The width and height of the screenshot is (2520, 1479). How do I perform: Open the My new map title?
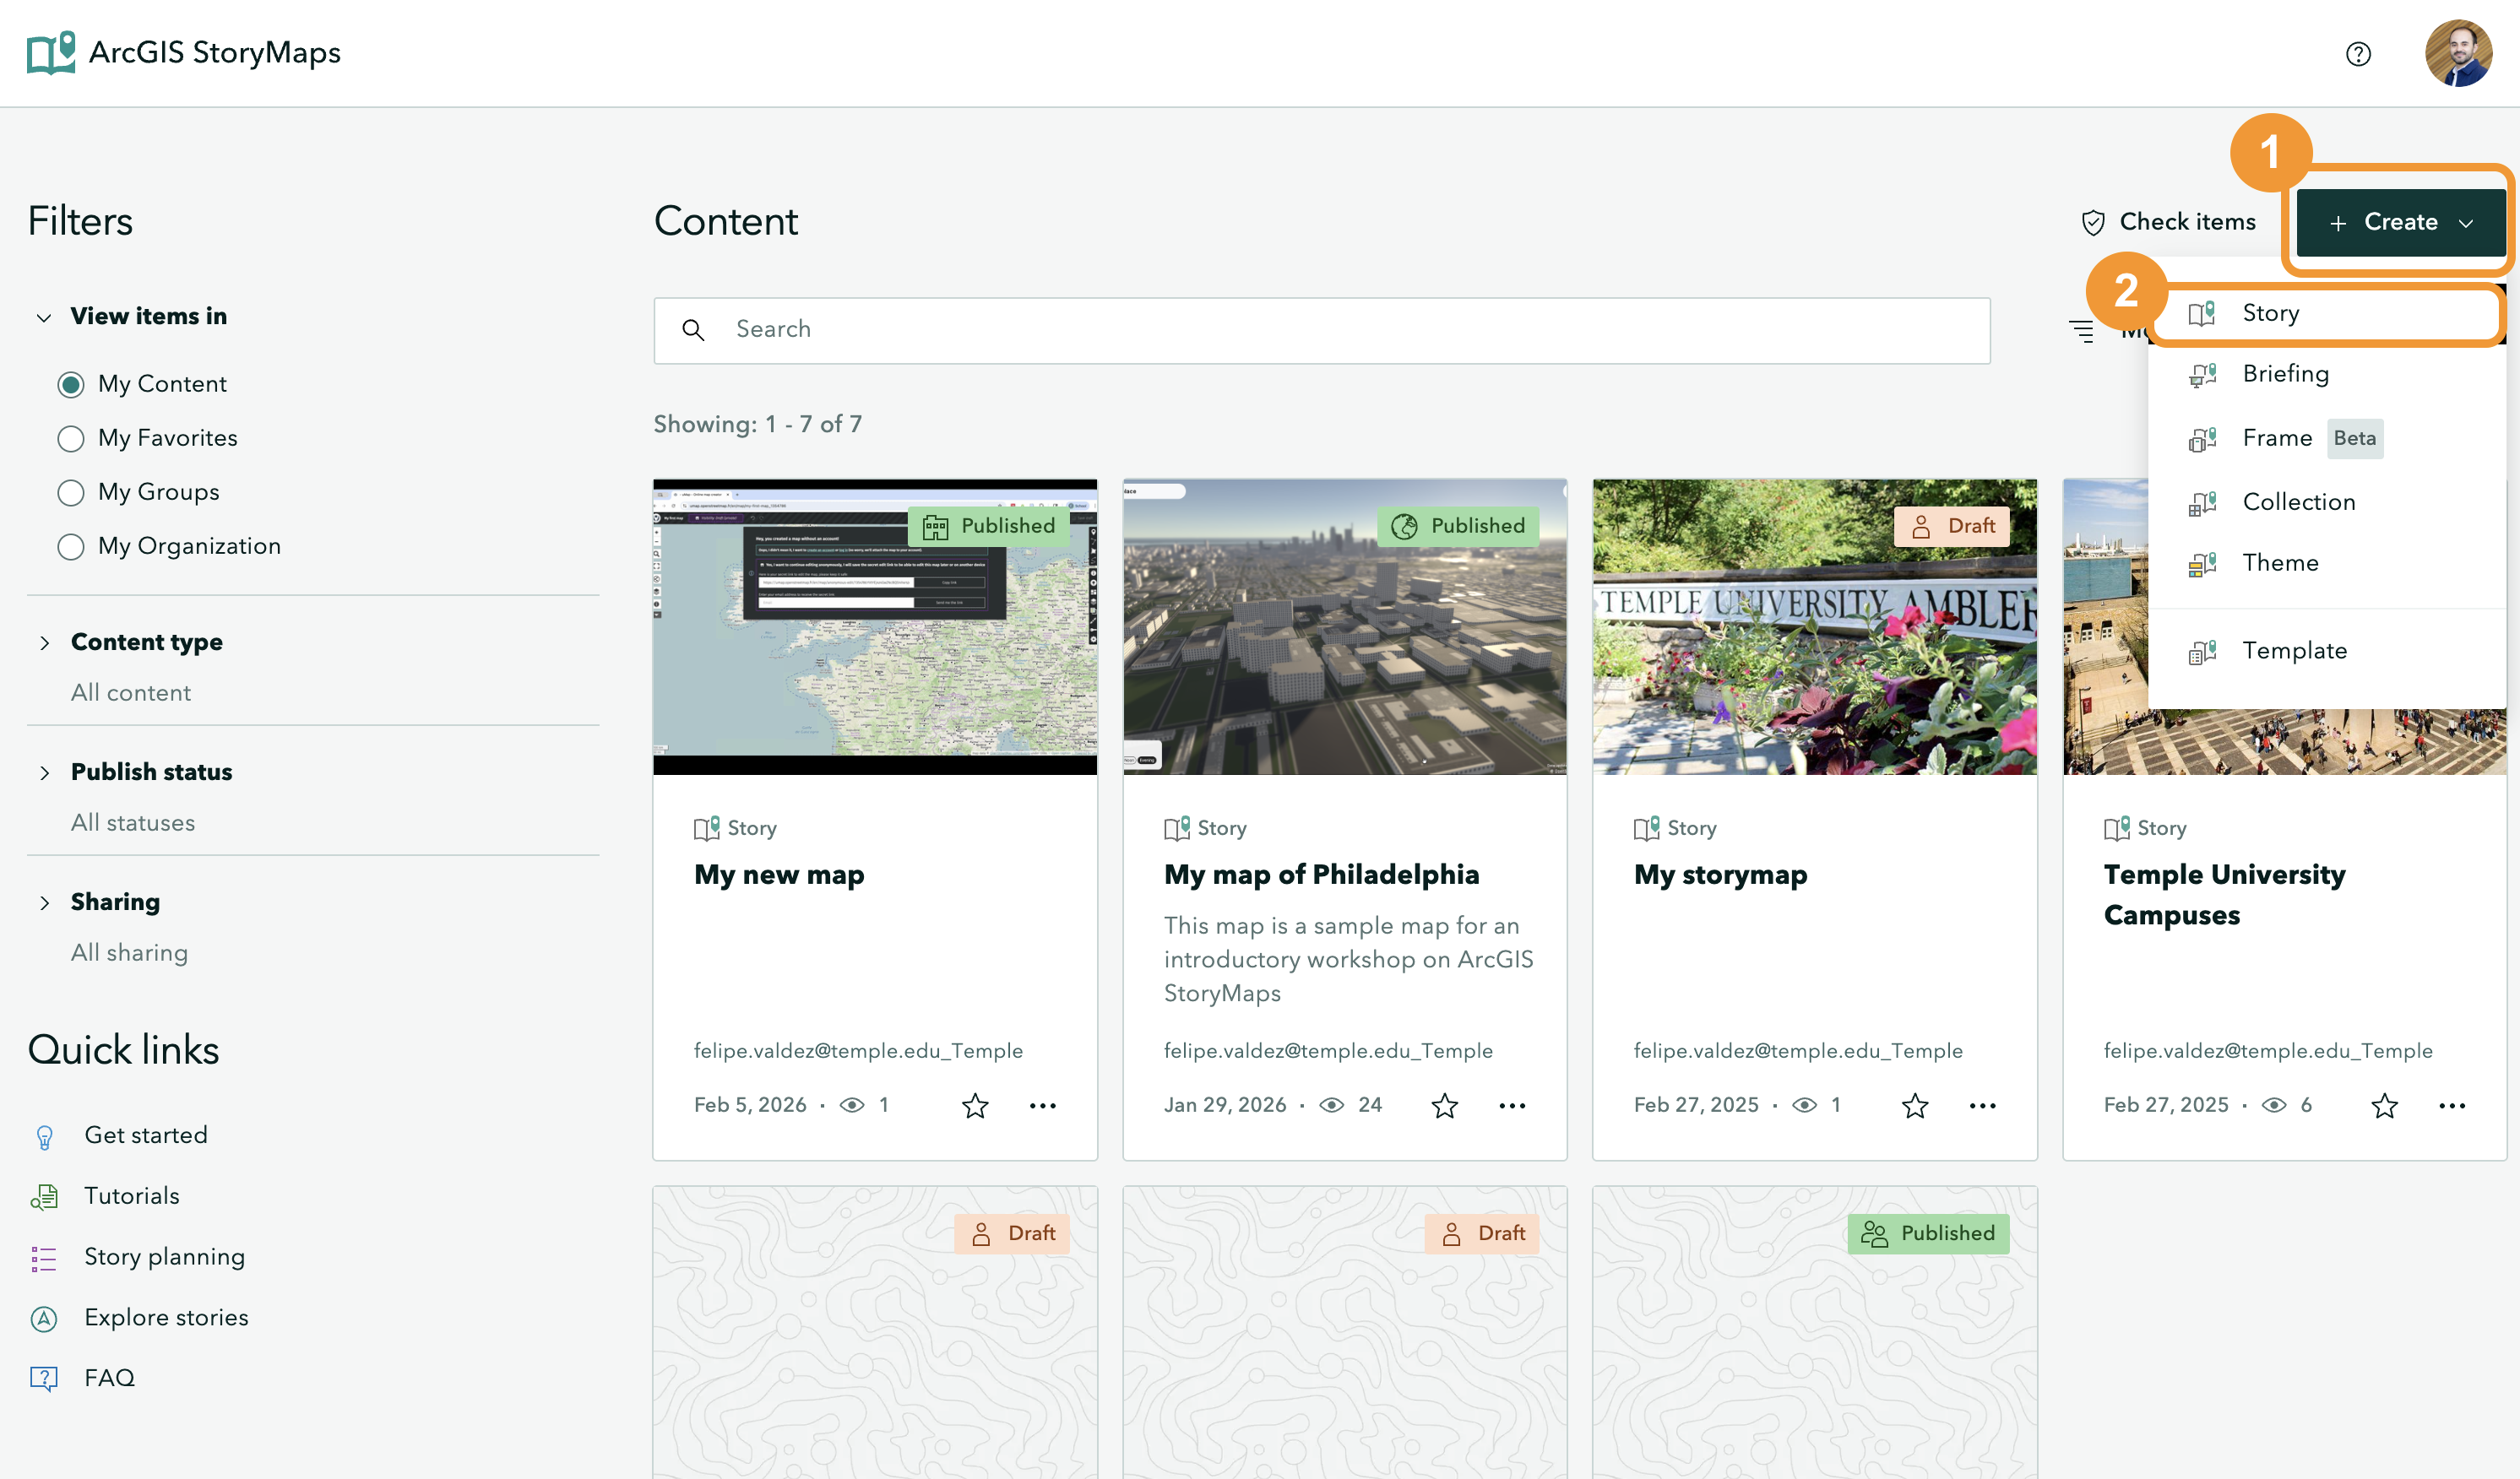(779, 875)
